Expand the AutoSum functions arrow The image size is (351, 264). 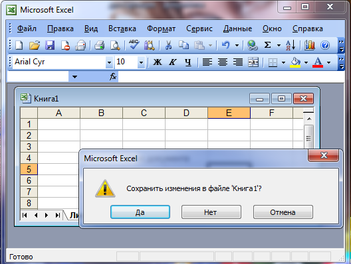pos(279,46)
